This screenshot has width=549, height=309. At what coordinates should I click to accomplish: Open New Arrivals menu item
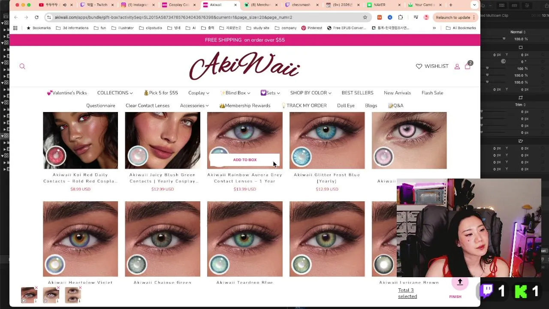coord(397,93)
